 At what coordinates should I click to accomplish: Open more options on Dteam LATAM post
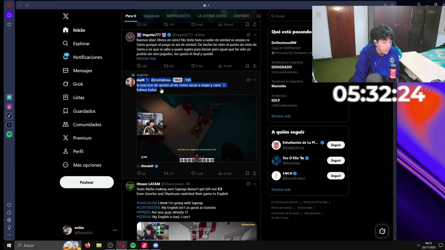pos(254,184)
